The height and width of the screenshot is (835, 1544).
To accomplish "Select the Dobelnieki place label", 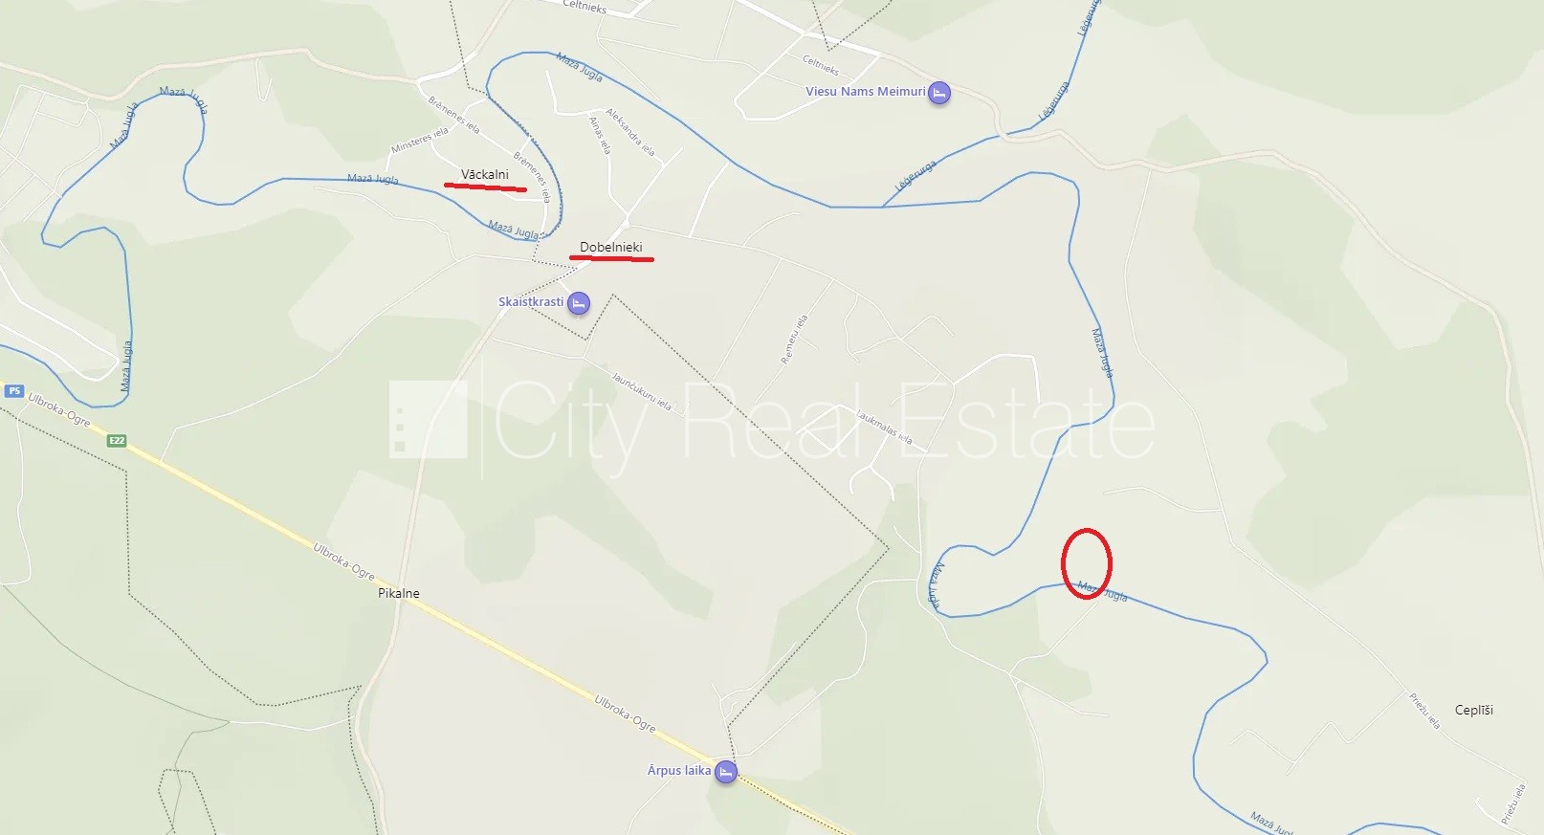I will click(611, 248).
